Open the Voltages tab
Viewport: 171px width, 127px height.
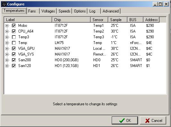[x=48, y=11]
